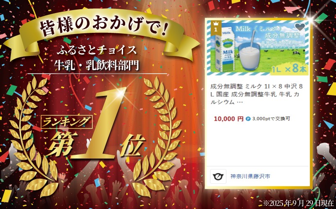This screenshot has width=336, height=209.
Task: Click the Fujisawa city emblem icon
Action: point(218,176)
